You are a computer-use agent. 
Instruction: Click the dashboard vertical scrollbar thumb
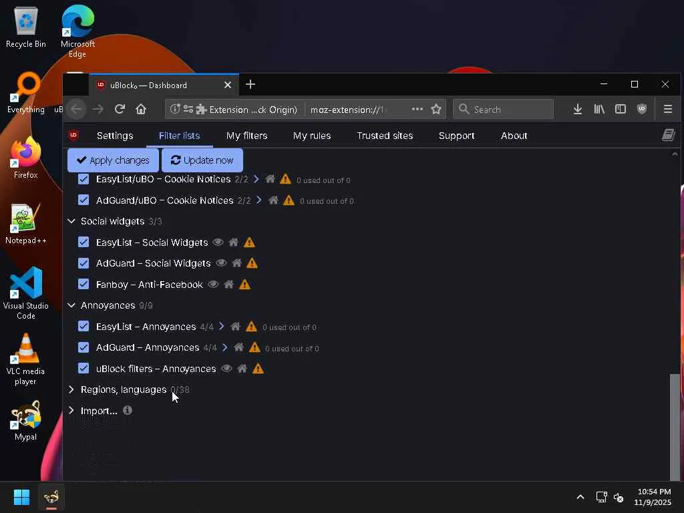[675, 427]
